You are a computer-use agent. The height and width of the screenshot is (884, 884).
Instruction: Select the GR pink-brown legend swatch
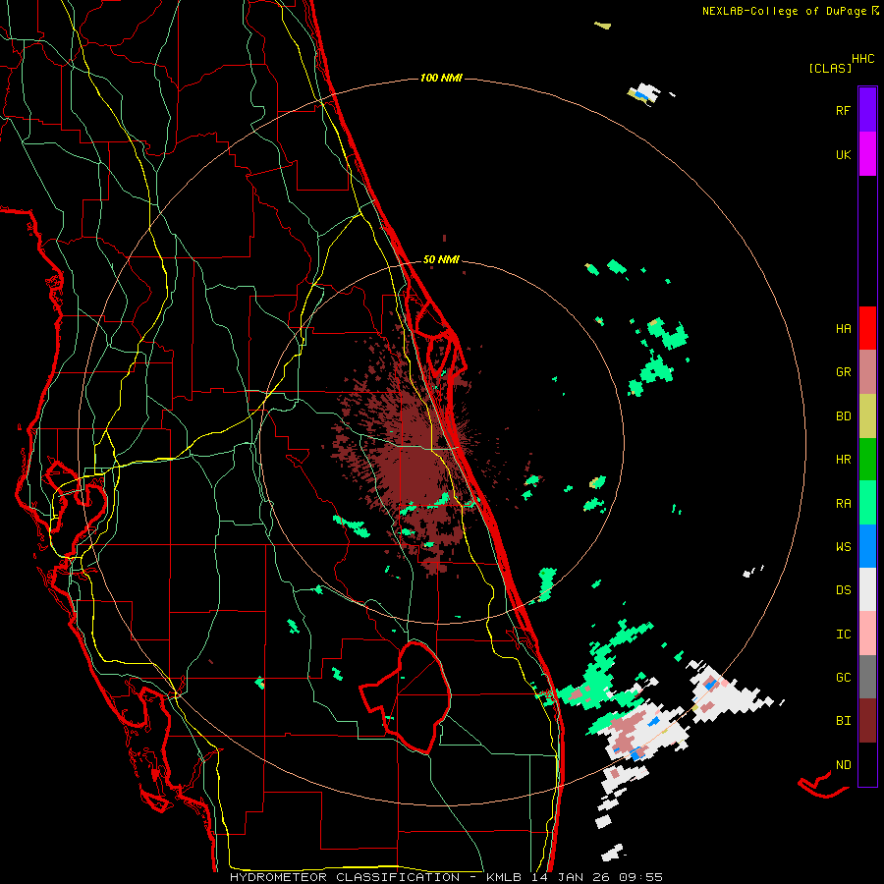click(867, 371)
